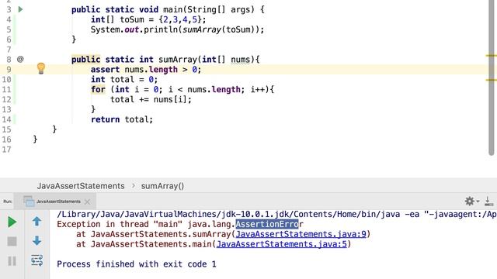
Task: Close the JavaAssertStatements run tab
Action: click(87, 201)
